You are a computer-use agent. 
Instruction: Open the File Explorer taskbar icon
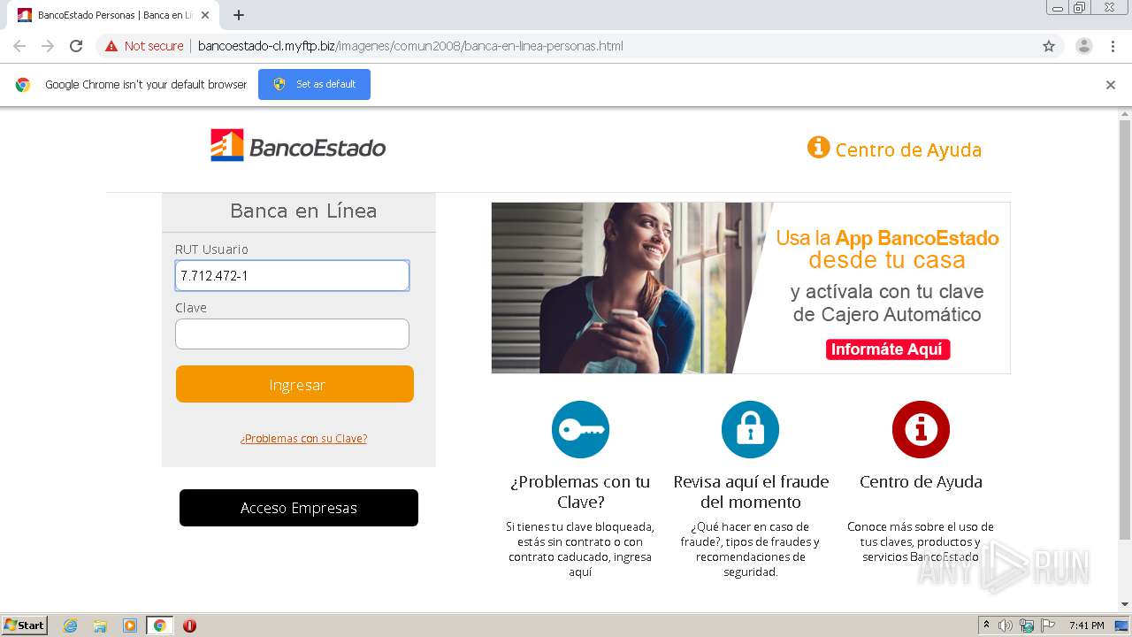[100, 625]
